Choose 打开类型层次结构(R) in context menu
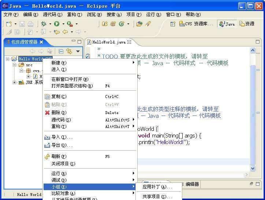The height and width of the screenshot is (200, 265). 90,86
